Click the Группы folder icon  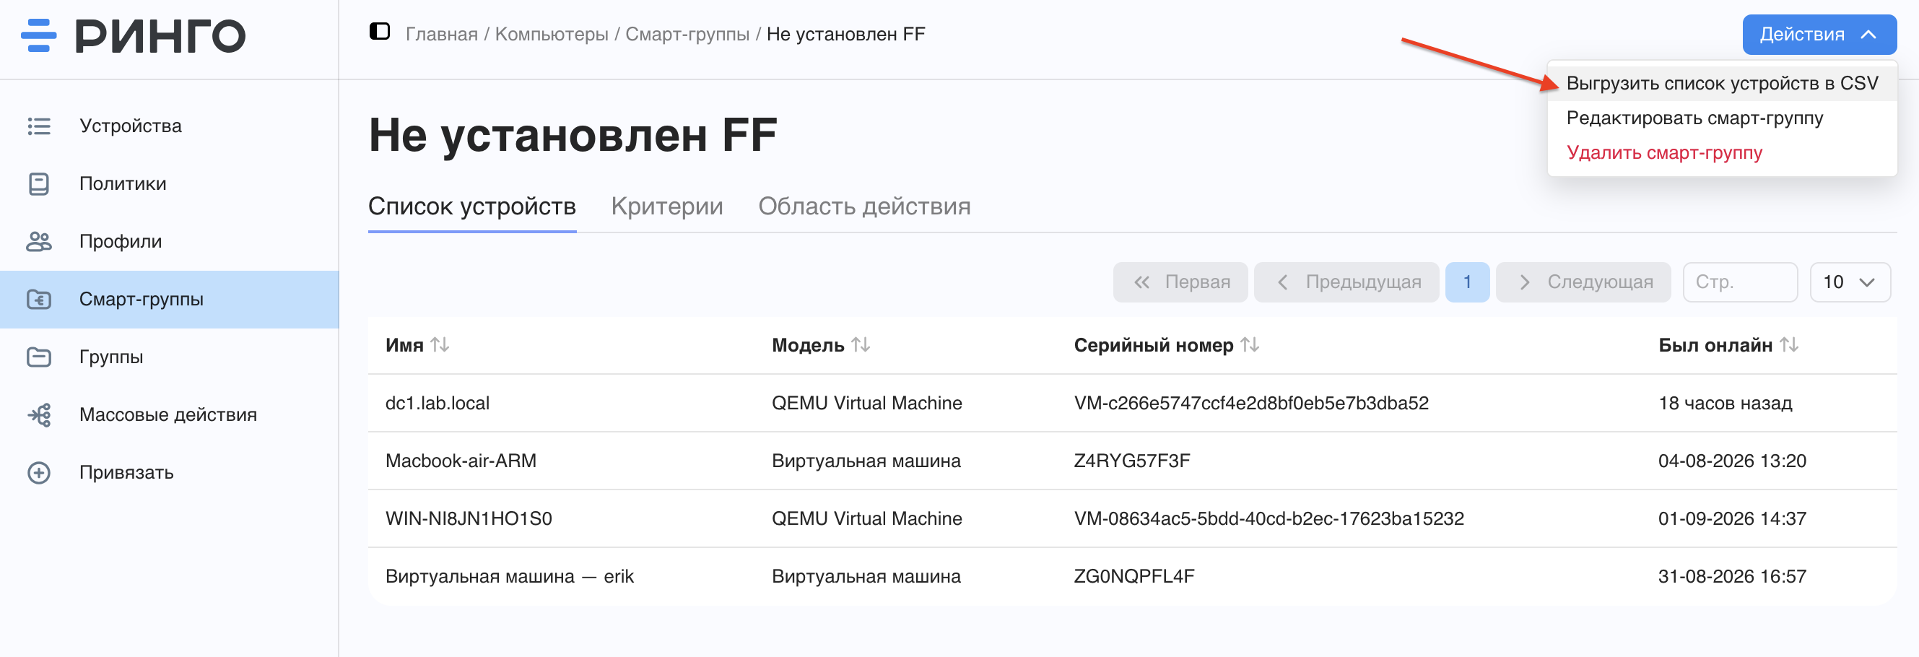[x=39, y=357]
